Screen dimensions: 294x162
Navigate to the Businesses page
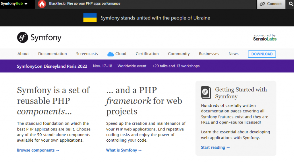(x=209, y=54)
